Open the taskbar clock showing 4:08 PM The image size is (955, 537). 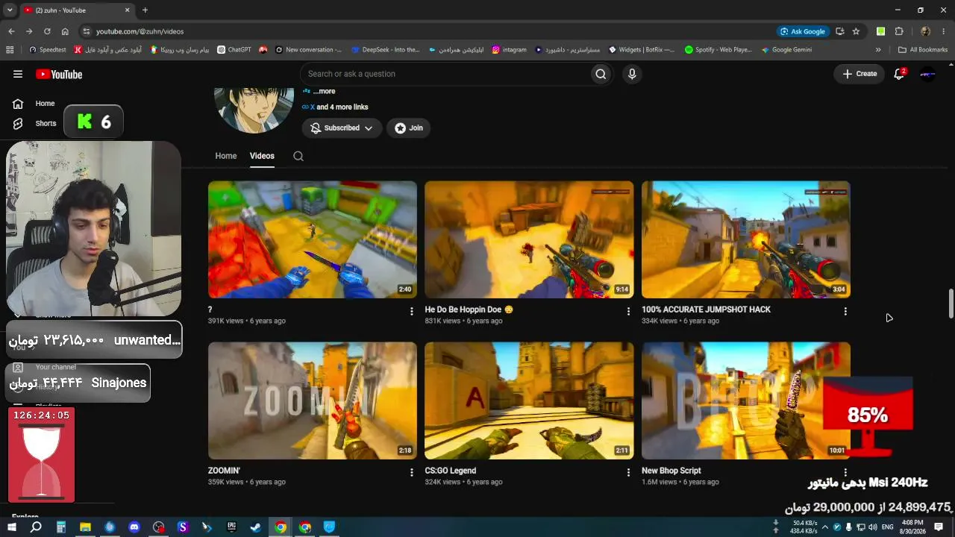tap(912, 527)
